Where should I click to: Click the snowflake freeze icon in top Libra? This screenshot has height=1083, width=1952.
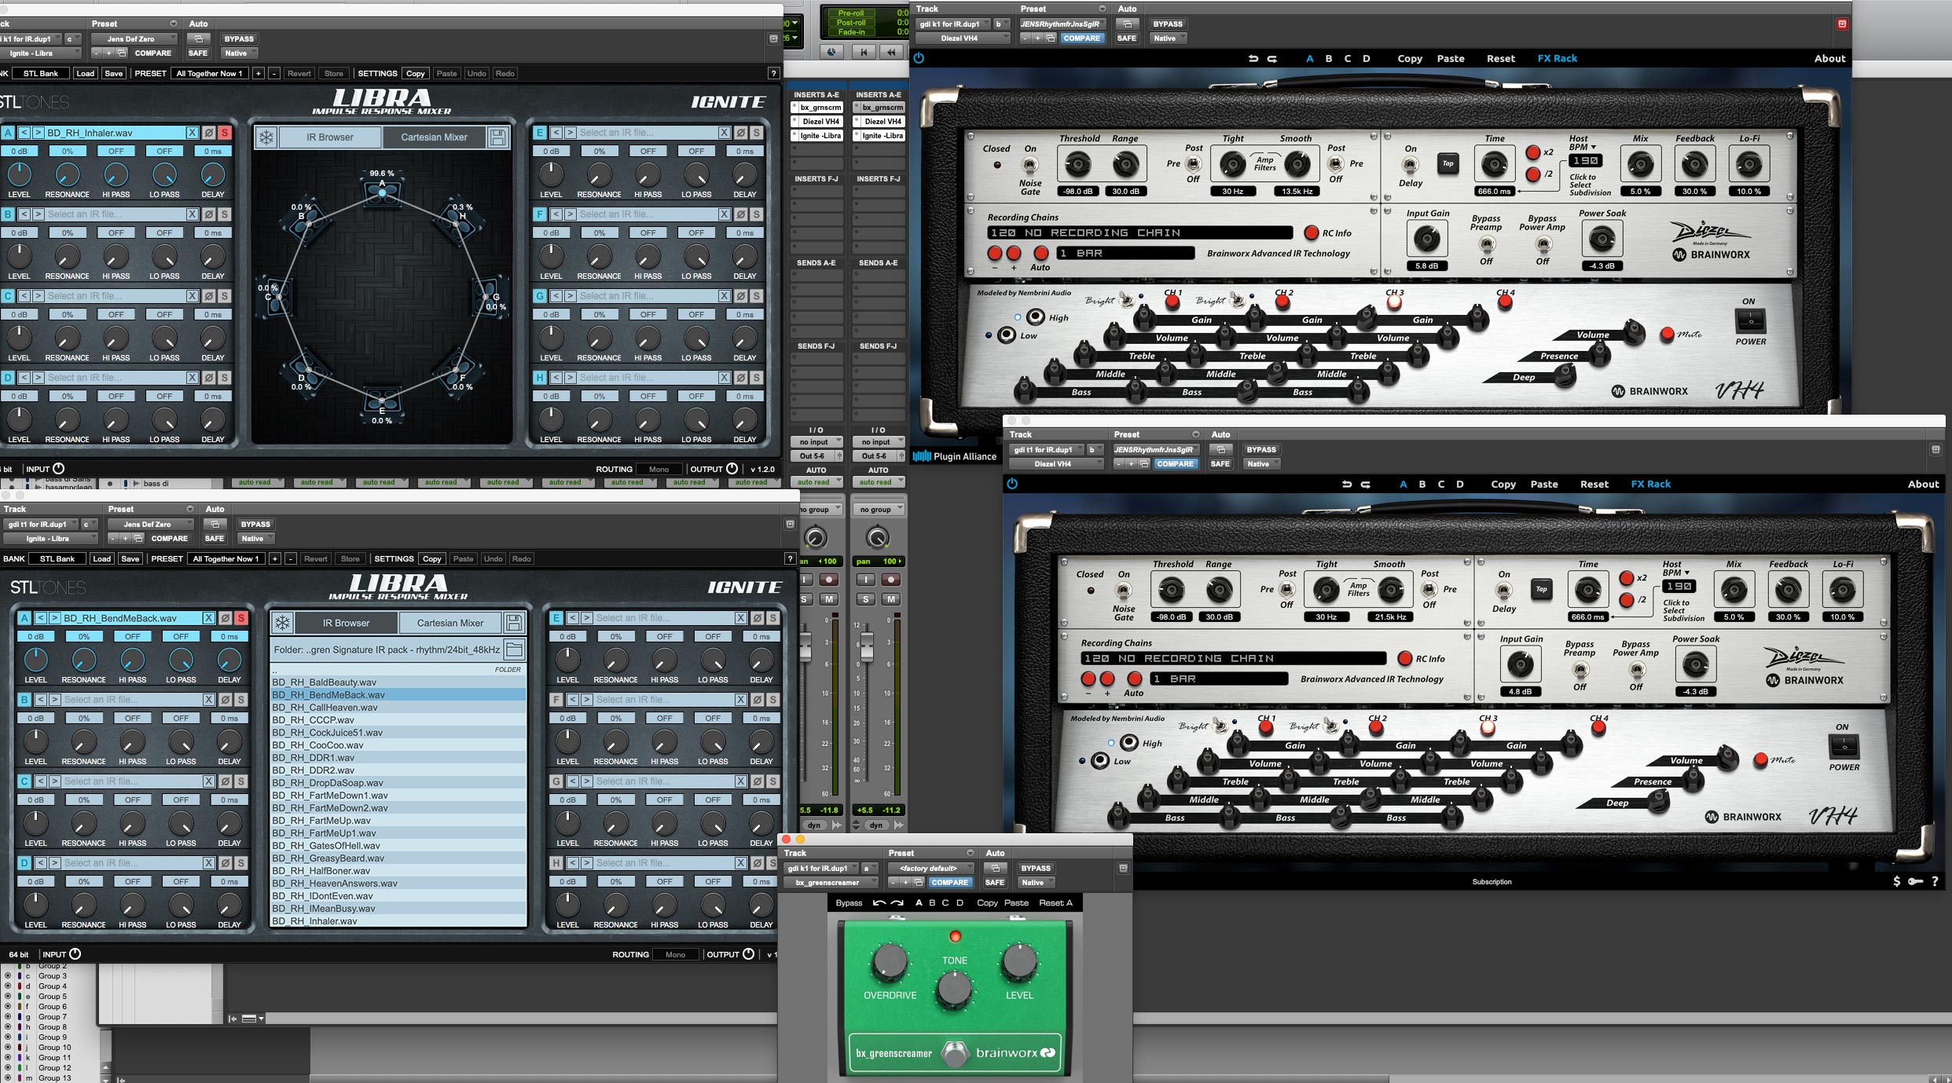tap(266, 137)
